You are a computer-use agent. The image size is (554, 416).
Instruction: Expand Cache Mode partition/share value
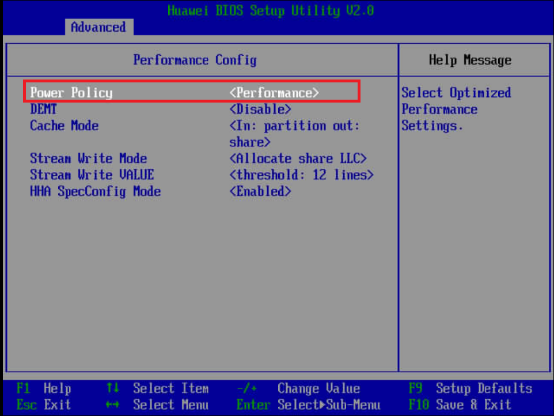(294, 134)
